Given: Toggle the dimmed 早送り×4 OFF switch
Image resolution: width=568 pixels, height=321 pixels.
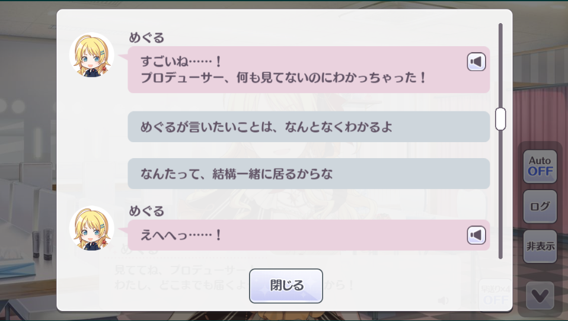Looking at the screenshot, I should pos(495,295).
